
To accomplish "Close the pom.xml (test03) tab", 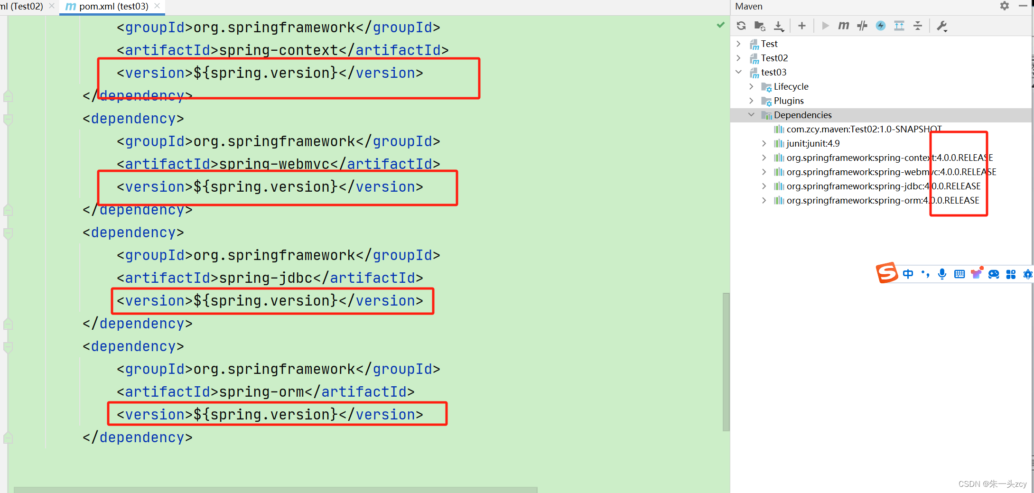I will tap(157, 6).
